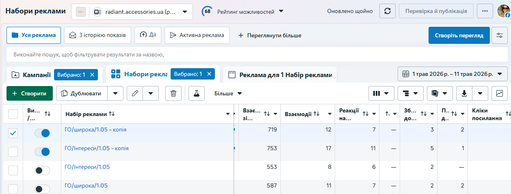Click the export download icon
511x194 pixels.
click(x=464, y=93)
